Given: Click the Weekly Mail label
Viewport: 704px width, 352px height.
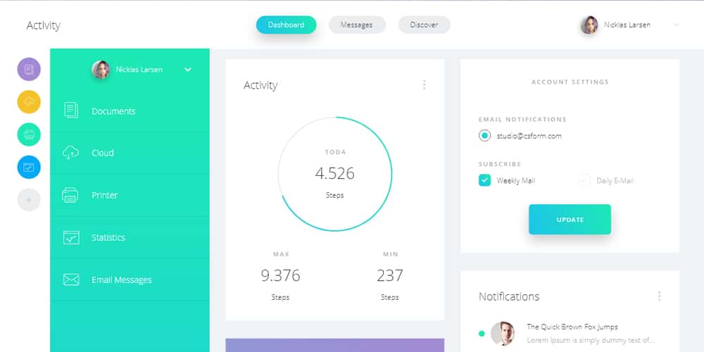Looking at the screenshot, I should pos(516,181).
